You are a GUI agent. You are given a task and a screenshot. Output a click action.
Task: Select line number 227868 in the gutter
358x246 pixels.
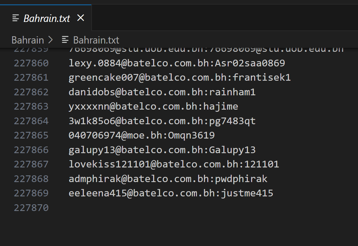point(31,179)
